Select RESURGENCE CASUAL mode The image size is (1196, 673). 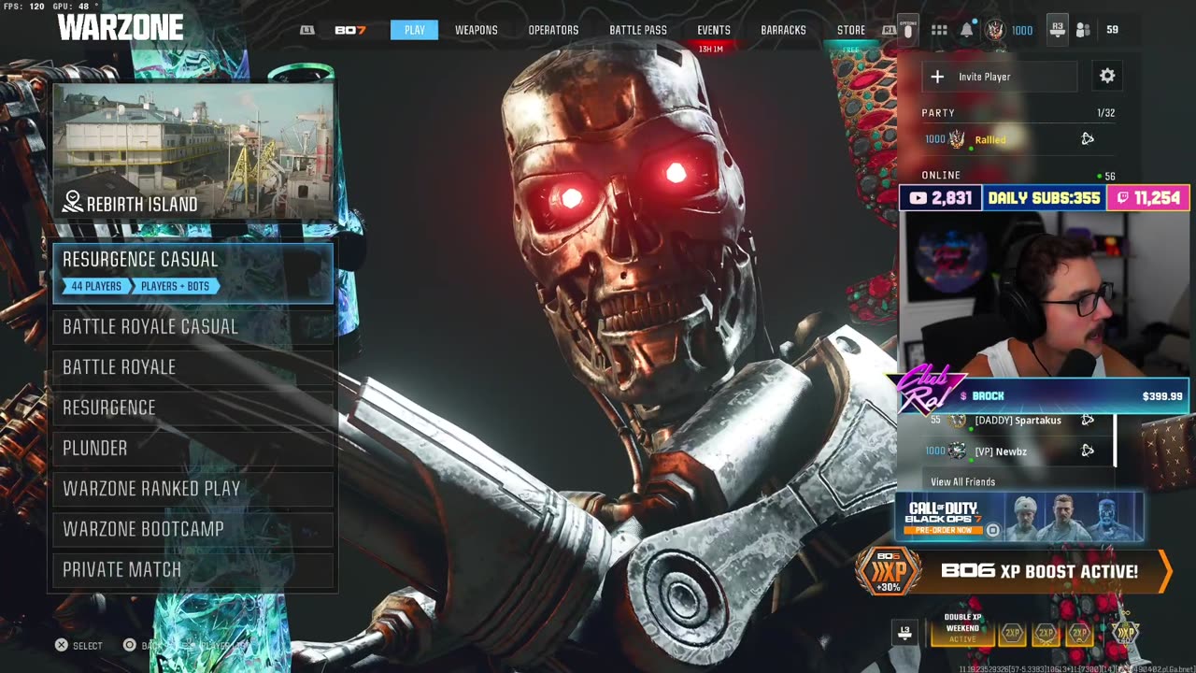click(193, 273)
